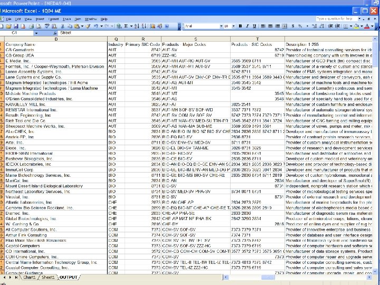Apply percent style format
The image size is (380, 285).
click(x=300, y=26)
